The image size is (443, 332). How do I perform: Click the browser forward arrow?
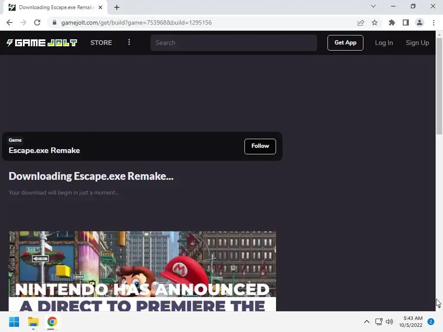(x=23, y=22)
